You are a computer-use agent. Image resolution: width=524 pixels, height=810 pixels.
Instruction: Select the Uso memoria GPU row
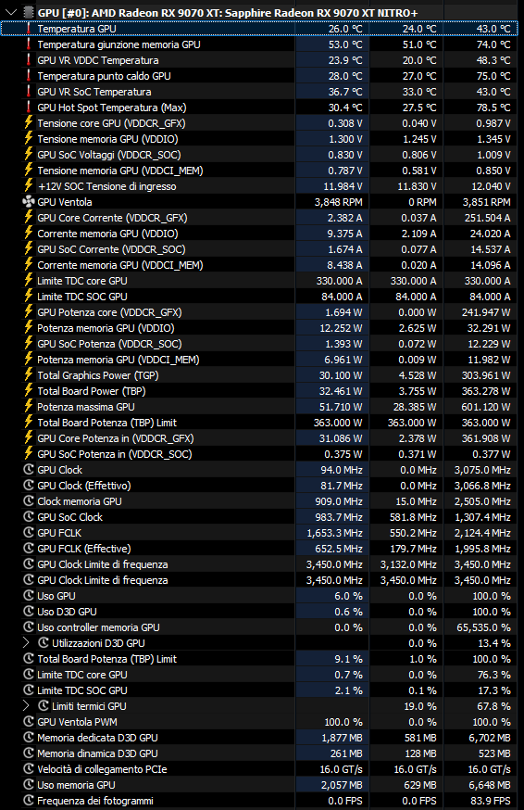click(x=259, y=785)
